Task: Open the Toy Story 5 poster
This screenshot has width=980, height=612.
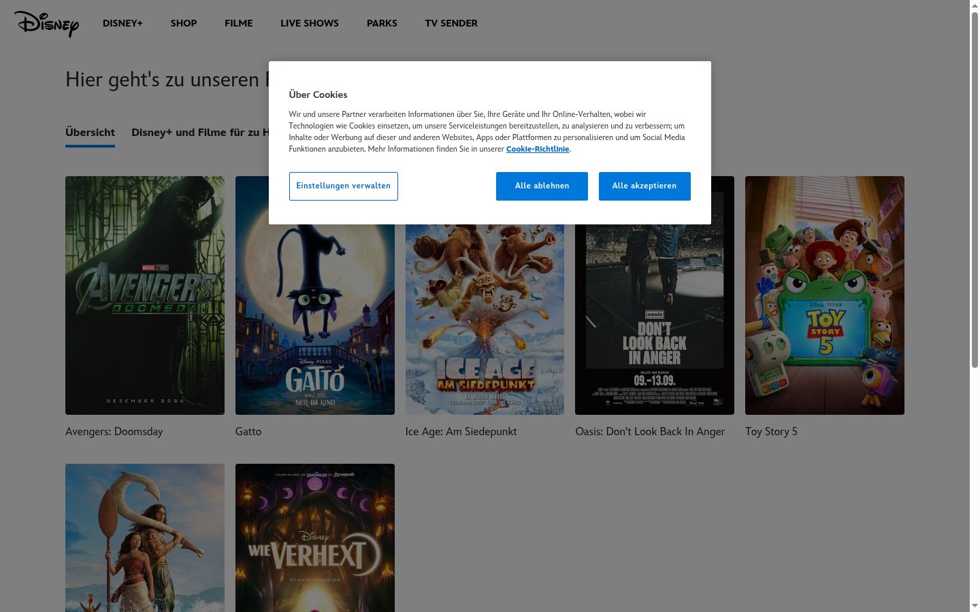Action: [x=825, y=295]
